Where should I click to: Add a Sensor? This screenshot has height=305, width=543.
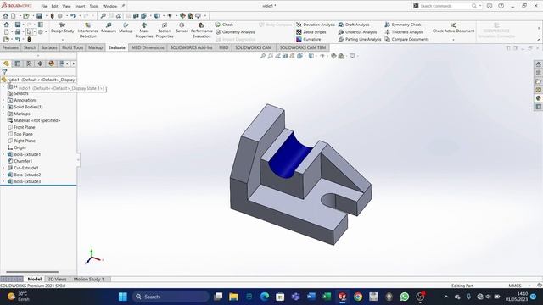tap(182, 28)
